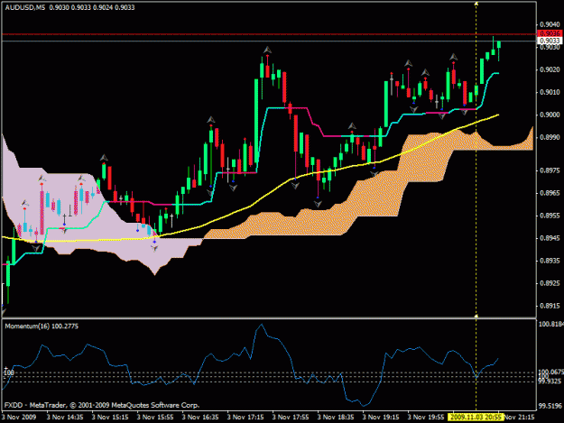Click the 3 Nov 17:55 time label
Image resolution: width=564 pixels, height=423 pixels.
(x=291, y=418)
